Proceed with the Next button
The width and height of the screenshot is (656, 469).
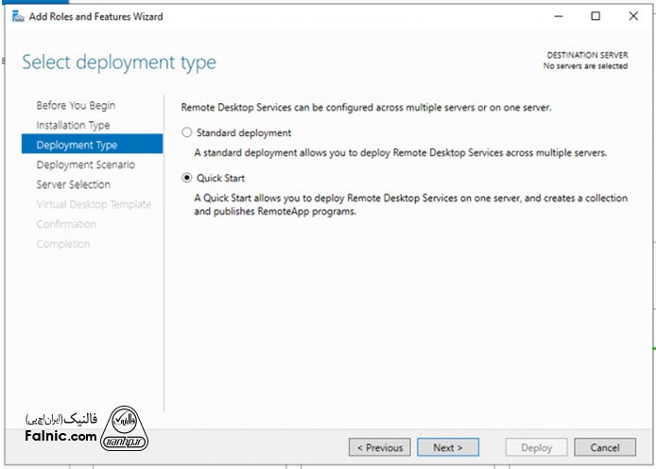[447, 447]
